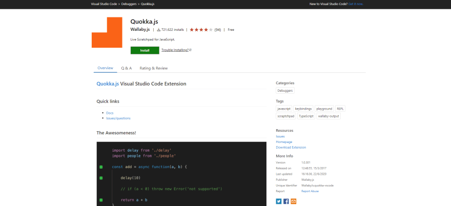Viewport: 451px width, 206px height.
Task: Select the keybindings tag
Action: pyautogui.click(x=303, y=109)
